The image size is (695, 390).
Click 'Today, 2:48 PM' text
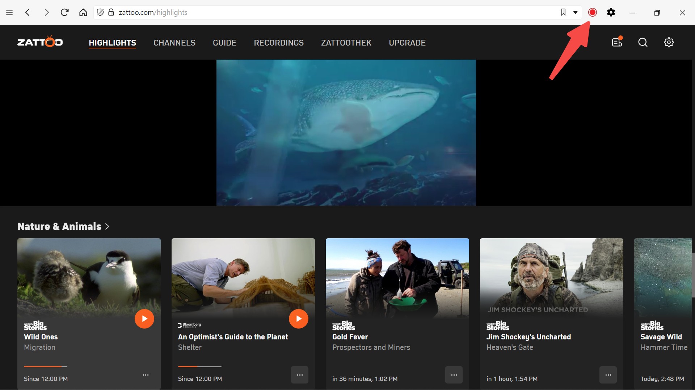662,379
